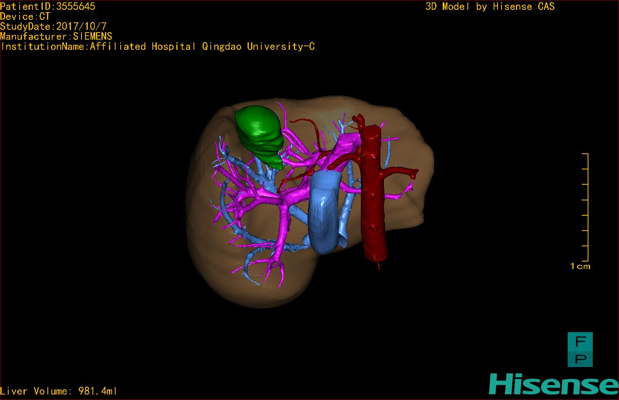
Task: Click the Manufacturer:SIEMENS text
Action: coord(56,36)
